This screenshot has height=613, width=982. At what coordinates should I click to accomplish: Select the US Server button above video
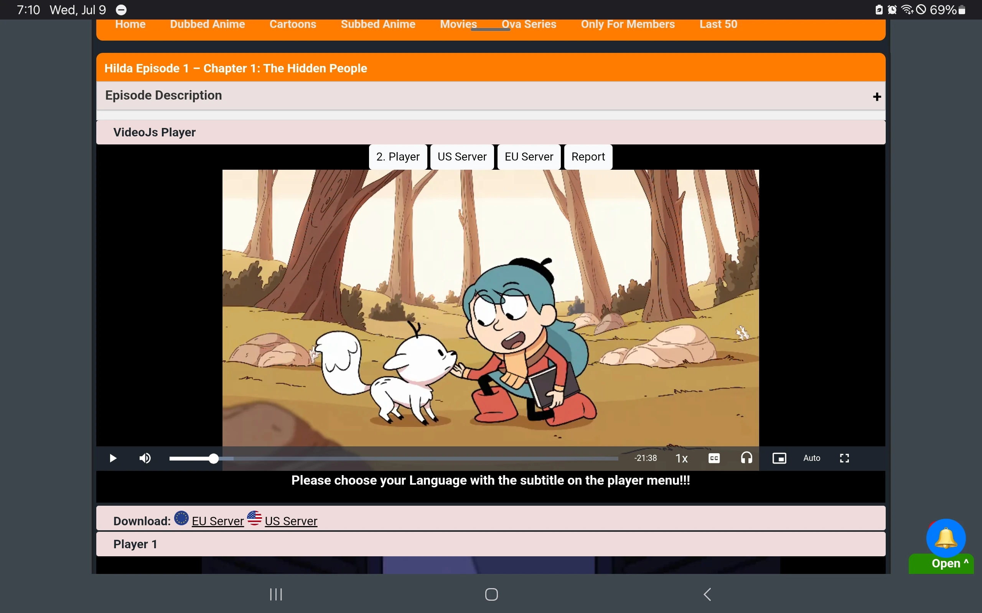(462, 157)
